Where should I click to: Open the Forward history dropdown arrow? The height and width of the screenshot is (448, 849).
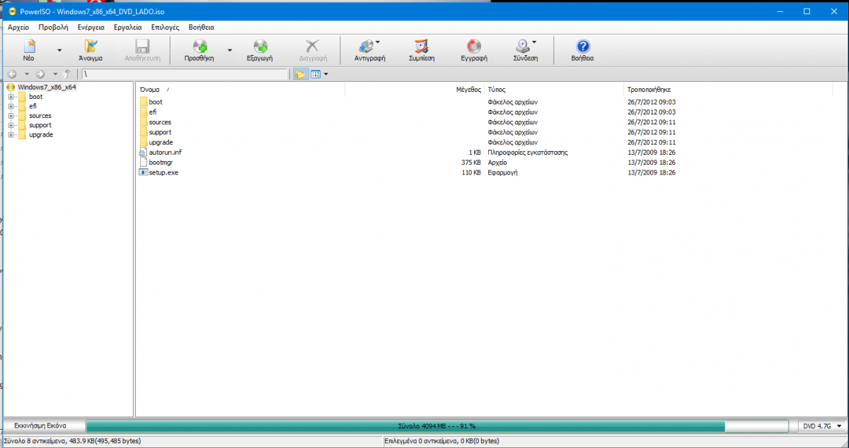point(55,73)
